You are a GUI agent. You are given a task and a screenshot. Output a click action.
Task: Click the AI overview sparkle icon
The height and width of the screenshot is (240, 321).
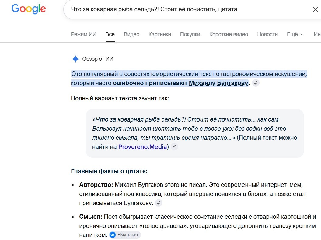(75, 59)
